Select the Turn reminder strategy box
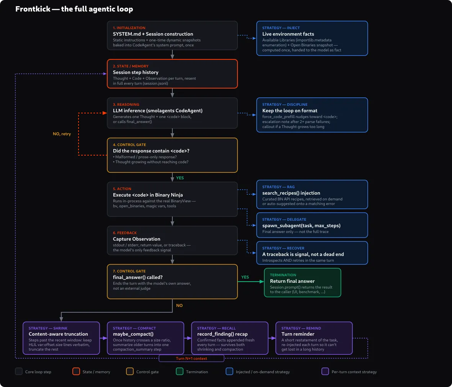 (314, 338)
